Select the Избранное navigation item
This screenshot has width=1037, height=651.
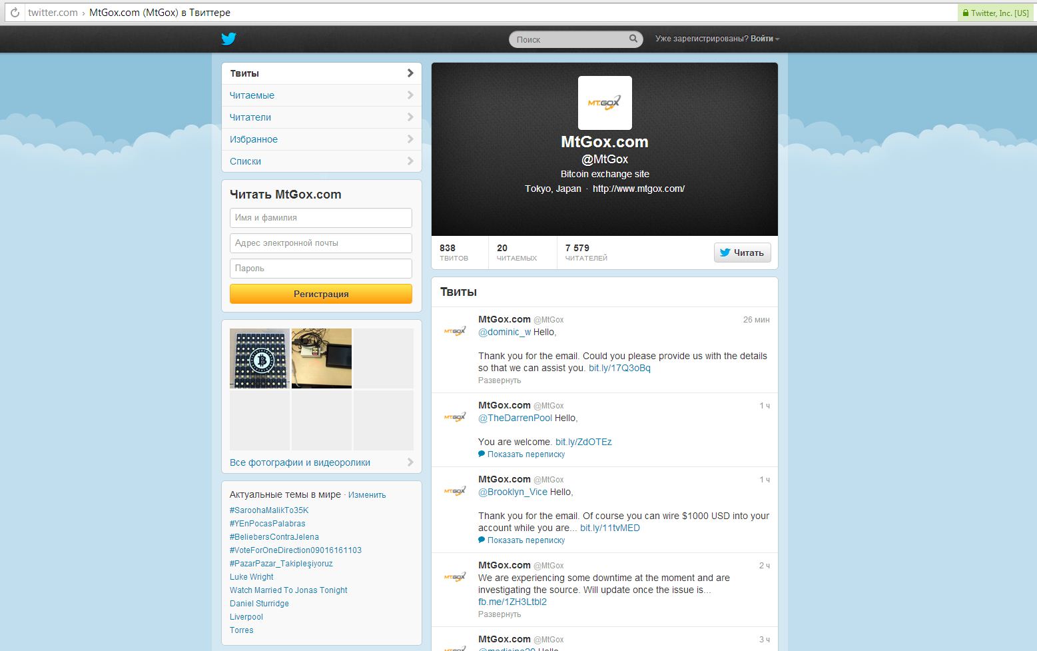(x=322, y=139)
